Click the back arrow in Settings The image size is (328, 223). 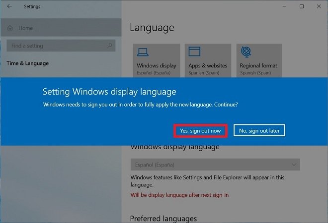[9, 6]
